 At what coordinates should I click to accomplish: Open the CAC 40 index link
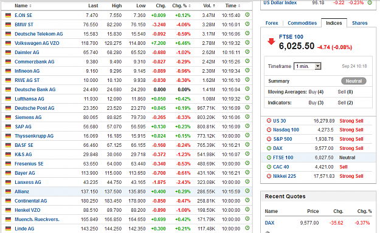click(281, 167)
